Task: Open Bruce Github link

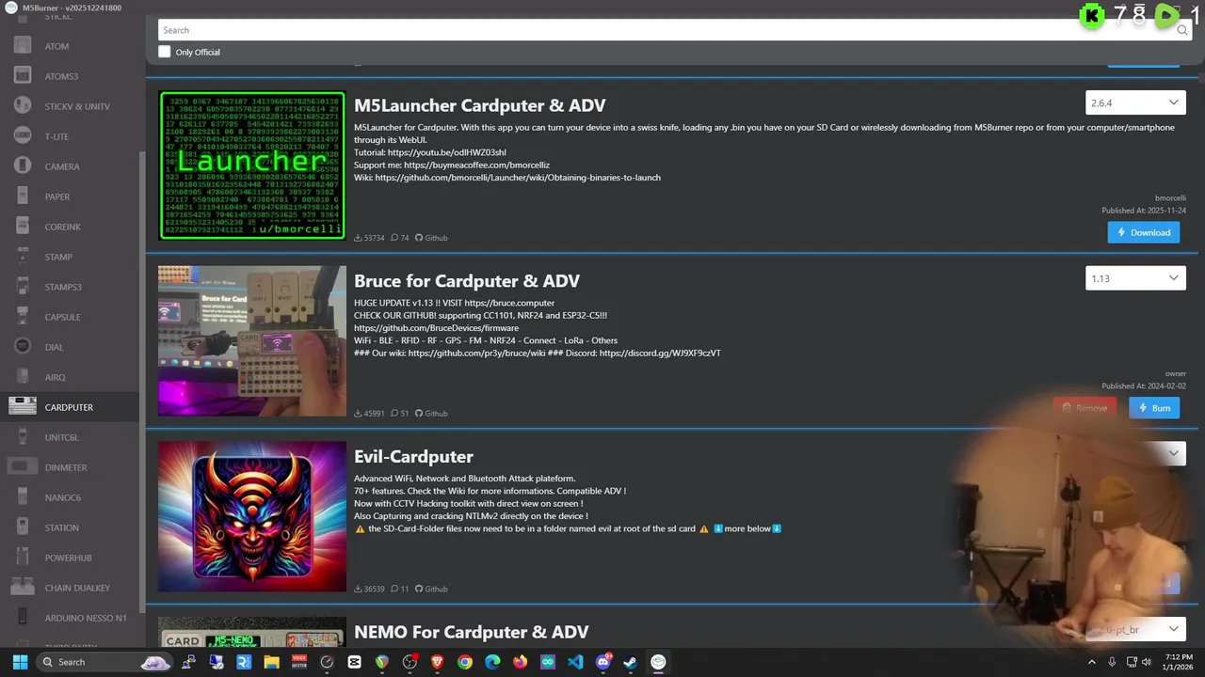Action: pos(431,414)
